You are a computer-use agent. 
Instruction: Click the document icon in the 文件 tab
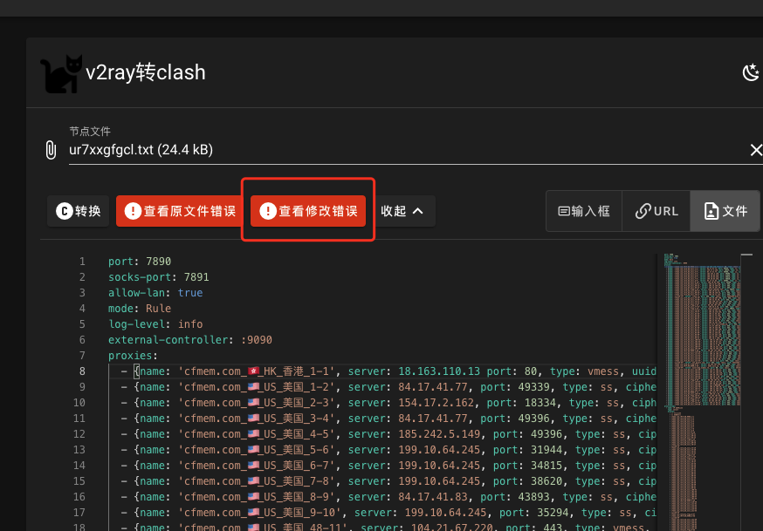(711, 210)
